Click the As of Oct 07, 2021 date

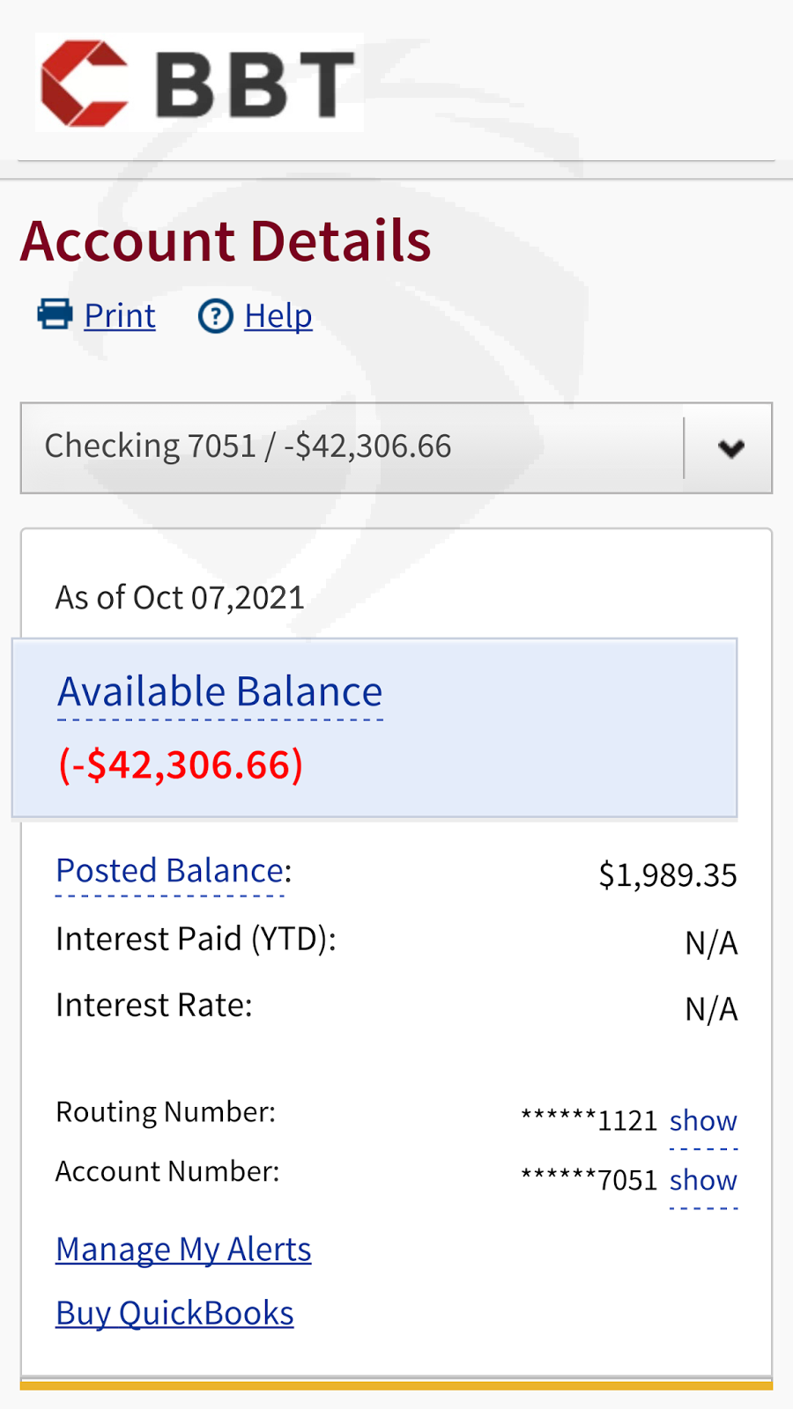pos(180,598)
